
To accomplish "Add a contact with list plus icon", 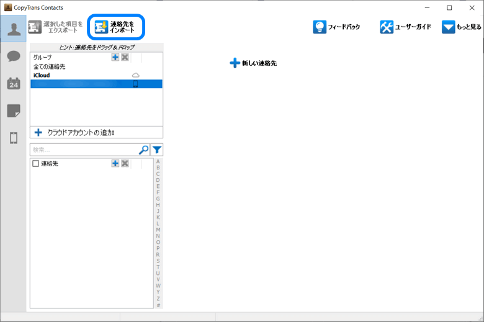I will [115, 163].
